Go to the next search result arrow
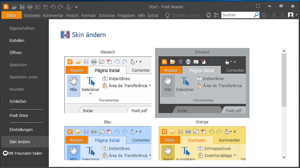This screenshot has height=168, width=300. (x=282, y=15)
